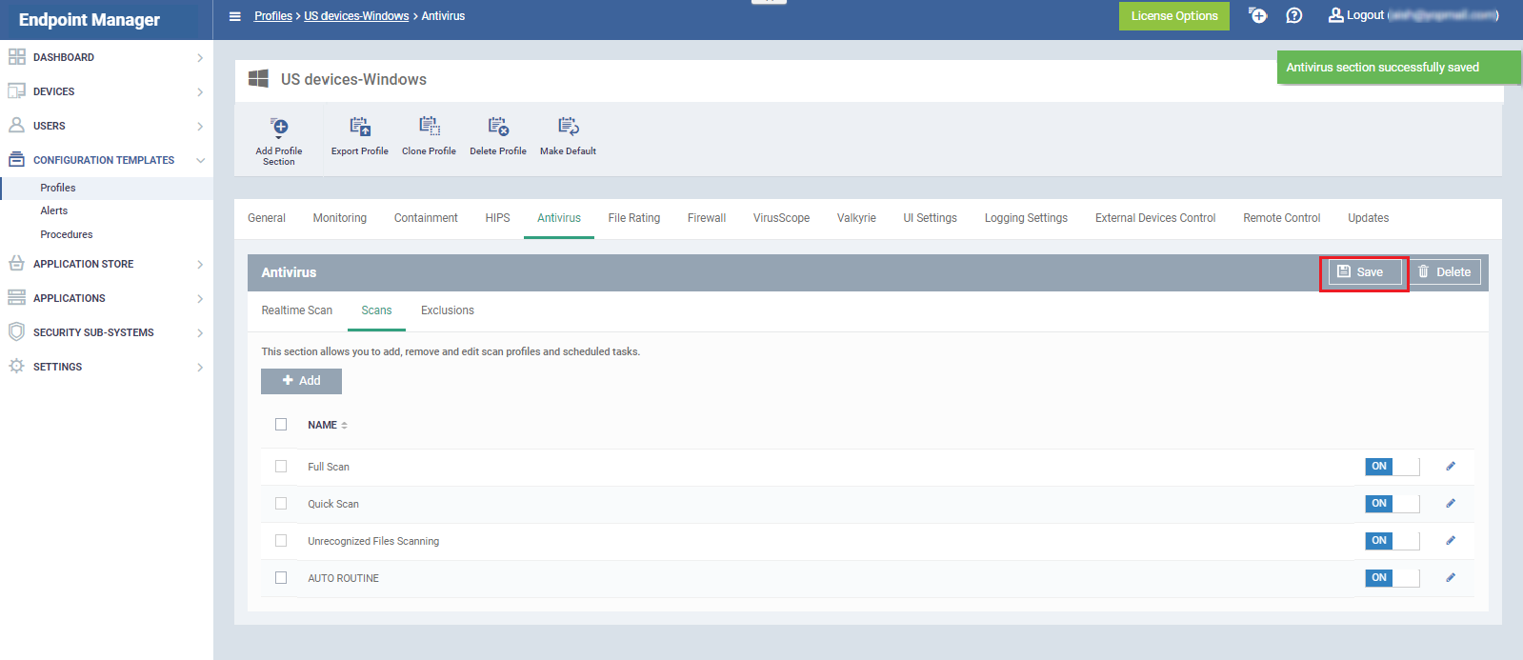Viewport: 1523px width, 660px height.
Task: Click the Endpoint Manager logo
Action: point(90,20)
